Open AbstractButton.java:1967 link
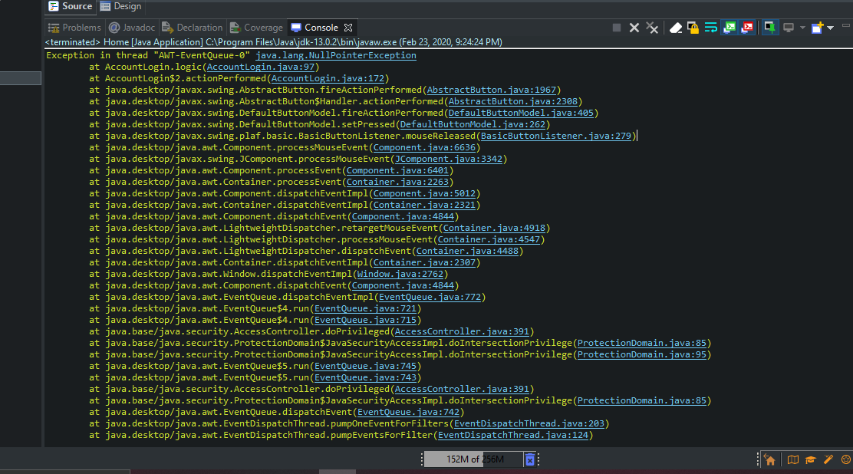Screen dimensions: 853x474 pos(492,90)
